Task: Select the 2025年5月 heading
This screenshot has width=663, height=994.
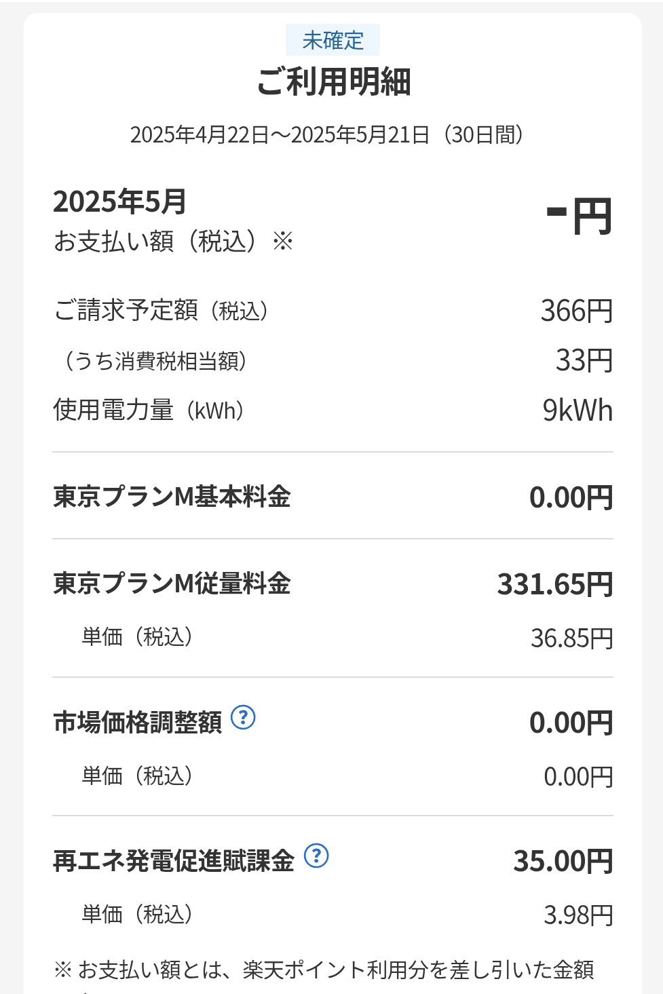Action: (x=119, y=202)
